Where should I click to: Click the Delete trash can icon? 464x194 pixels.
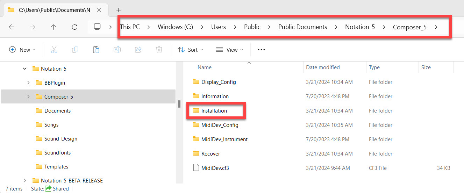159,50
